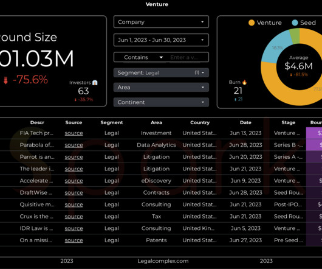The width and height of the screenshot is (322, 269).
Task: Open the Segment: Legal filter
Action: 161,72
